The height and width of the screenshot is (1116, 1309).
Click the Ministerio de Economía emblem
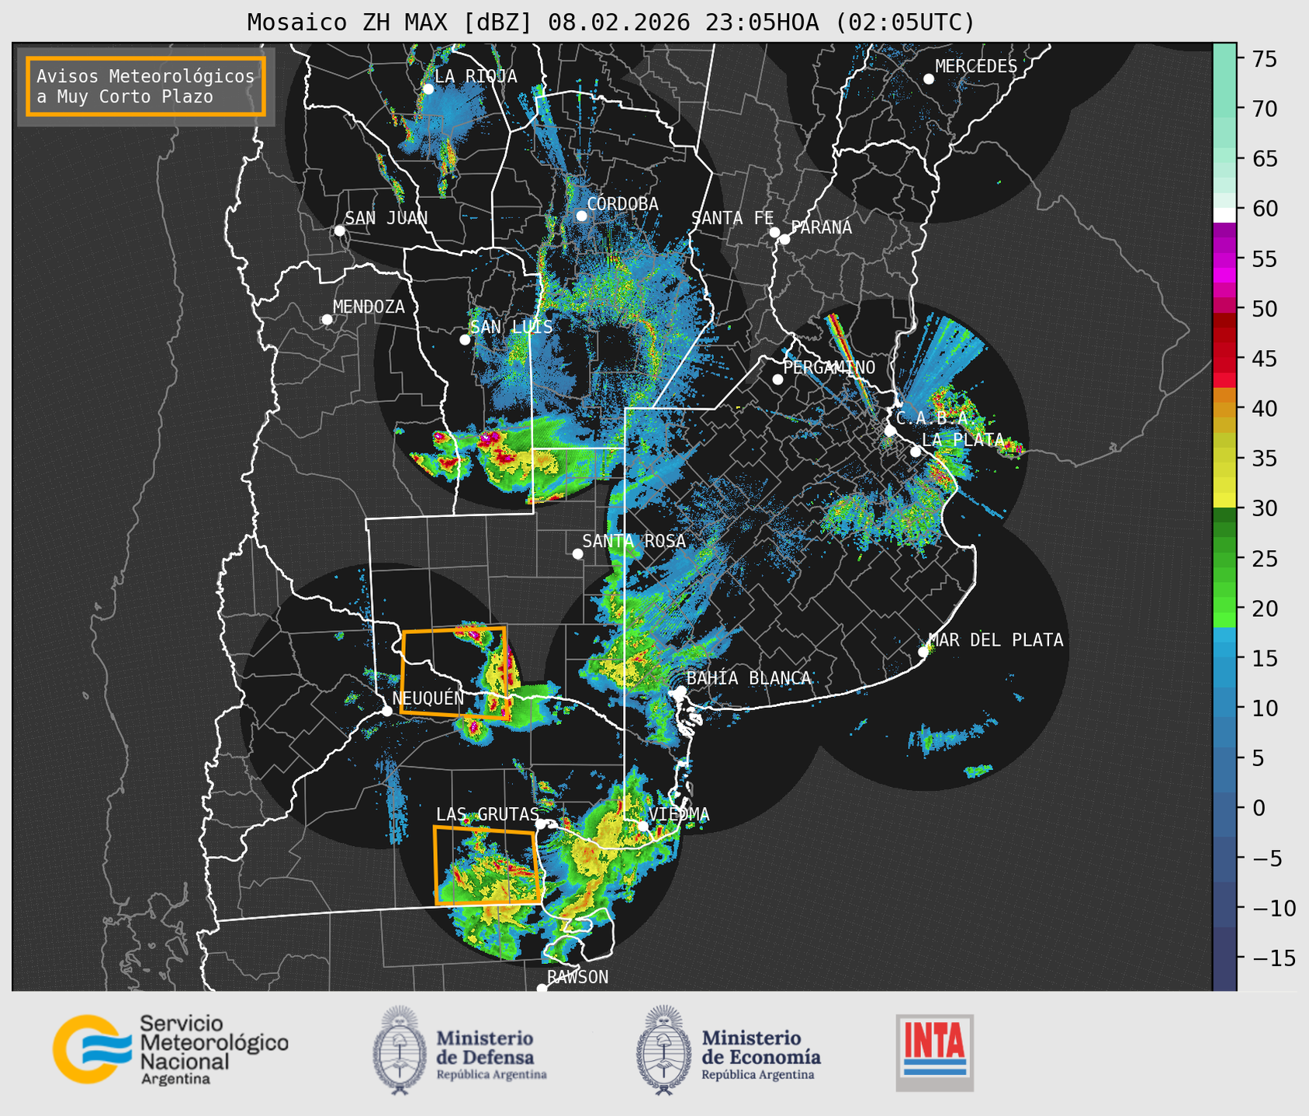point(664,1050)
